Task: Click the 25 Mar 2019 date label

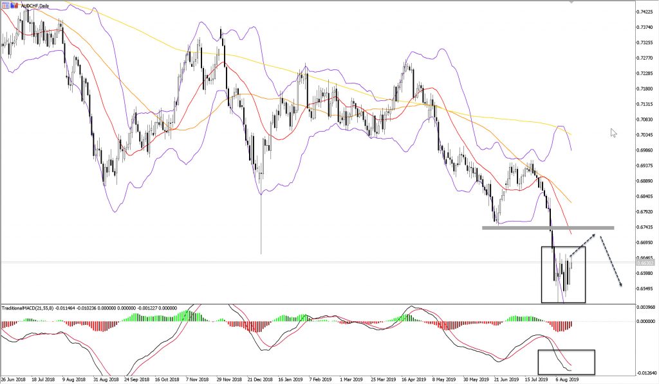Action: [x=383, y=380]
